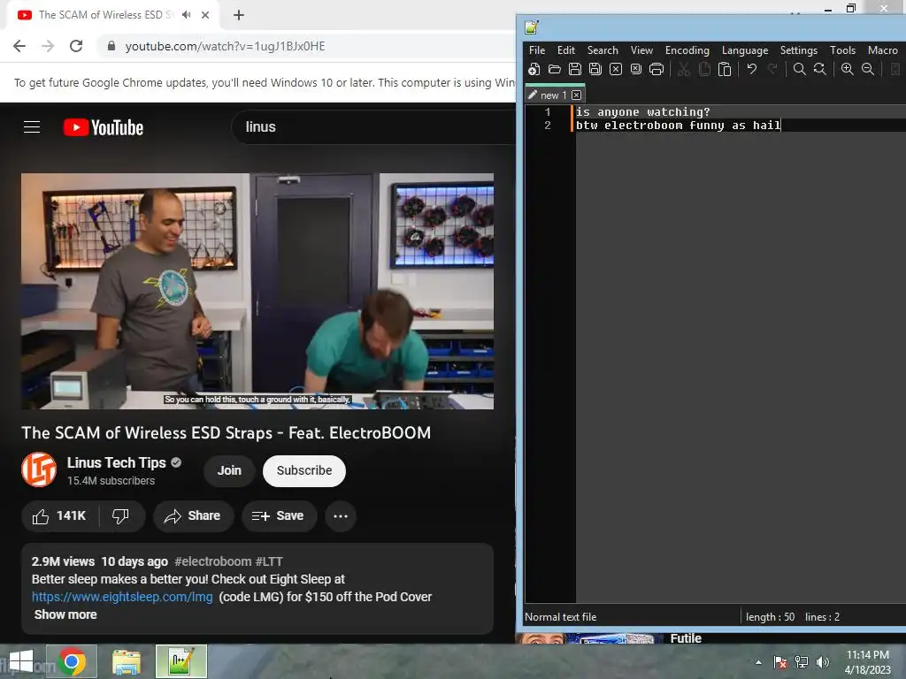Screen dimensions: 906x679
Task: Open the Encoding menu
Action: point(687,50)
